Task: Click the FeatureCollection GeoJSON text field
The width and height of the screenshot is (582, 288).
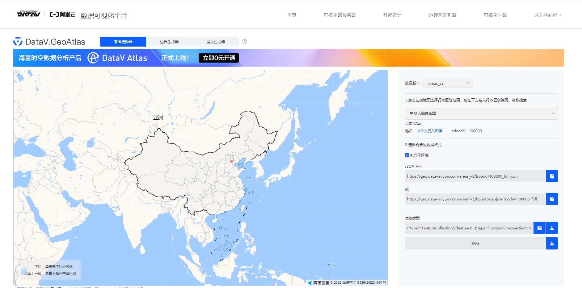Action: click(469, 228)
